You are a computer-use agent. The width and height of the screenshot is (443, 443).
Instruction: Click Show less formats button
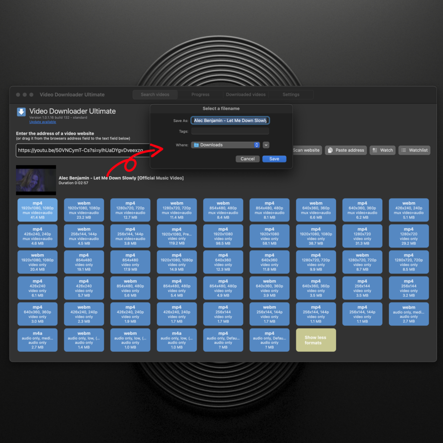point(316,340)
